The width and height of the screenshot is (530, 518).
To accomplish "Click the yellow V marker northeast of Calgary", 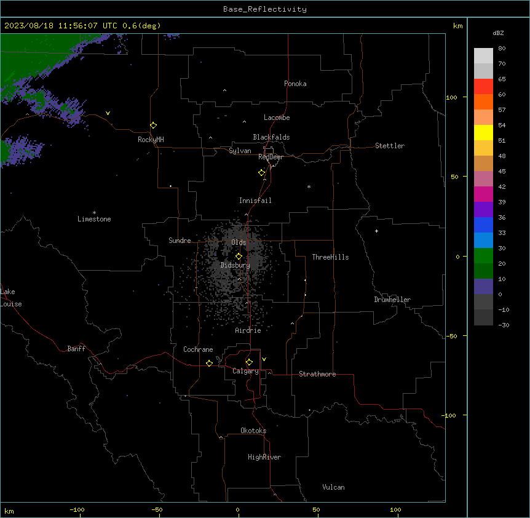I will [264, 359].
